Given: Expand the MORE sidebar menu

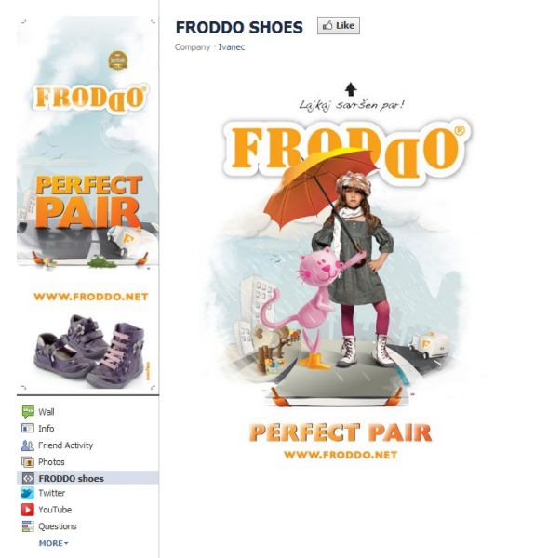Looking at the screenshot, I should [x=53, y=543].
